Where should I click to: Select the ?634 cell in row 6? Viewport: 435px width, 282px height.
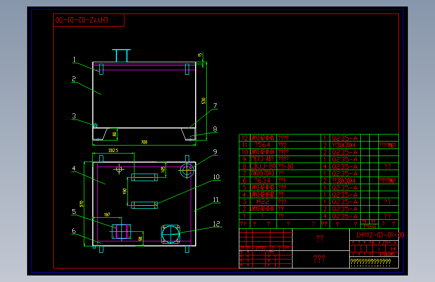pyautogui.click(x=262, y=180)
